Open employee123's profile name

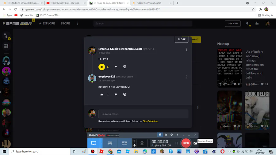[x=107, y=77]
